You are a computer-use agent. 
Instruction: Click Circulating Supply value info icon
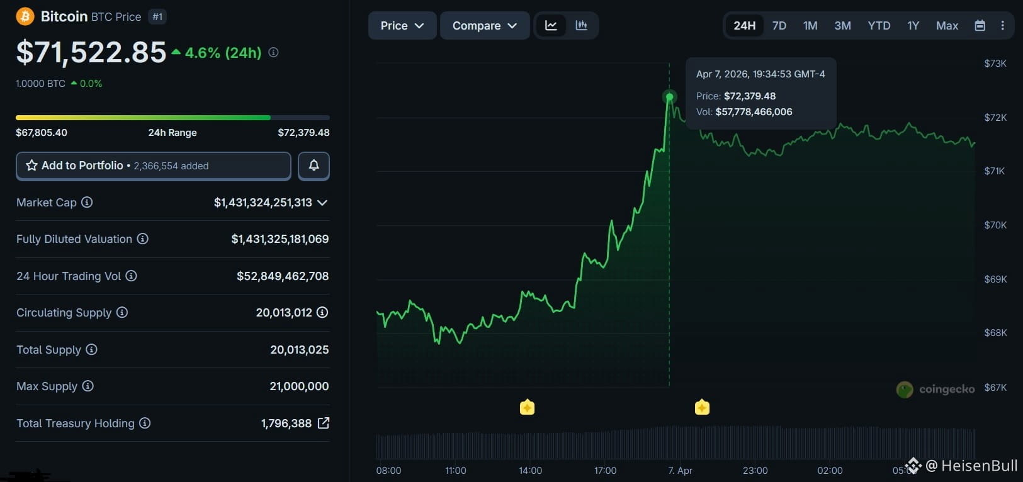[x=322, y=312]
